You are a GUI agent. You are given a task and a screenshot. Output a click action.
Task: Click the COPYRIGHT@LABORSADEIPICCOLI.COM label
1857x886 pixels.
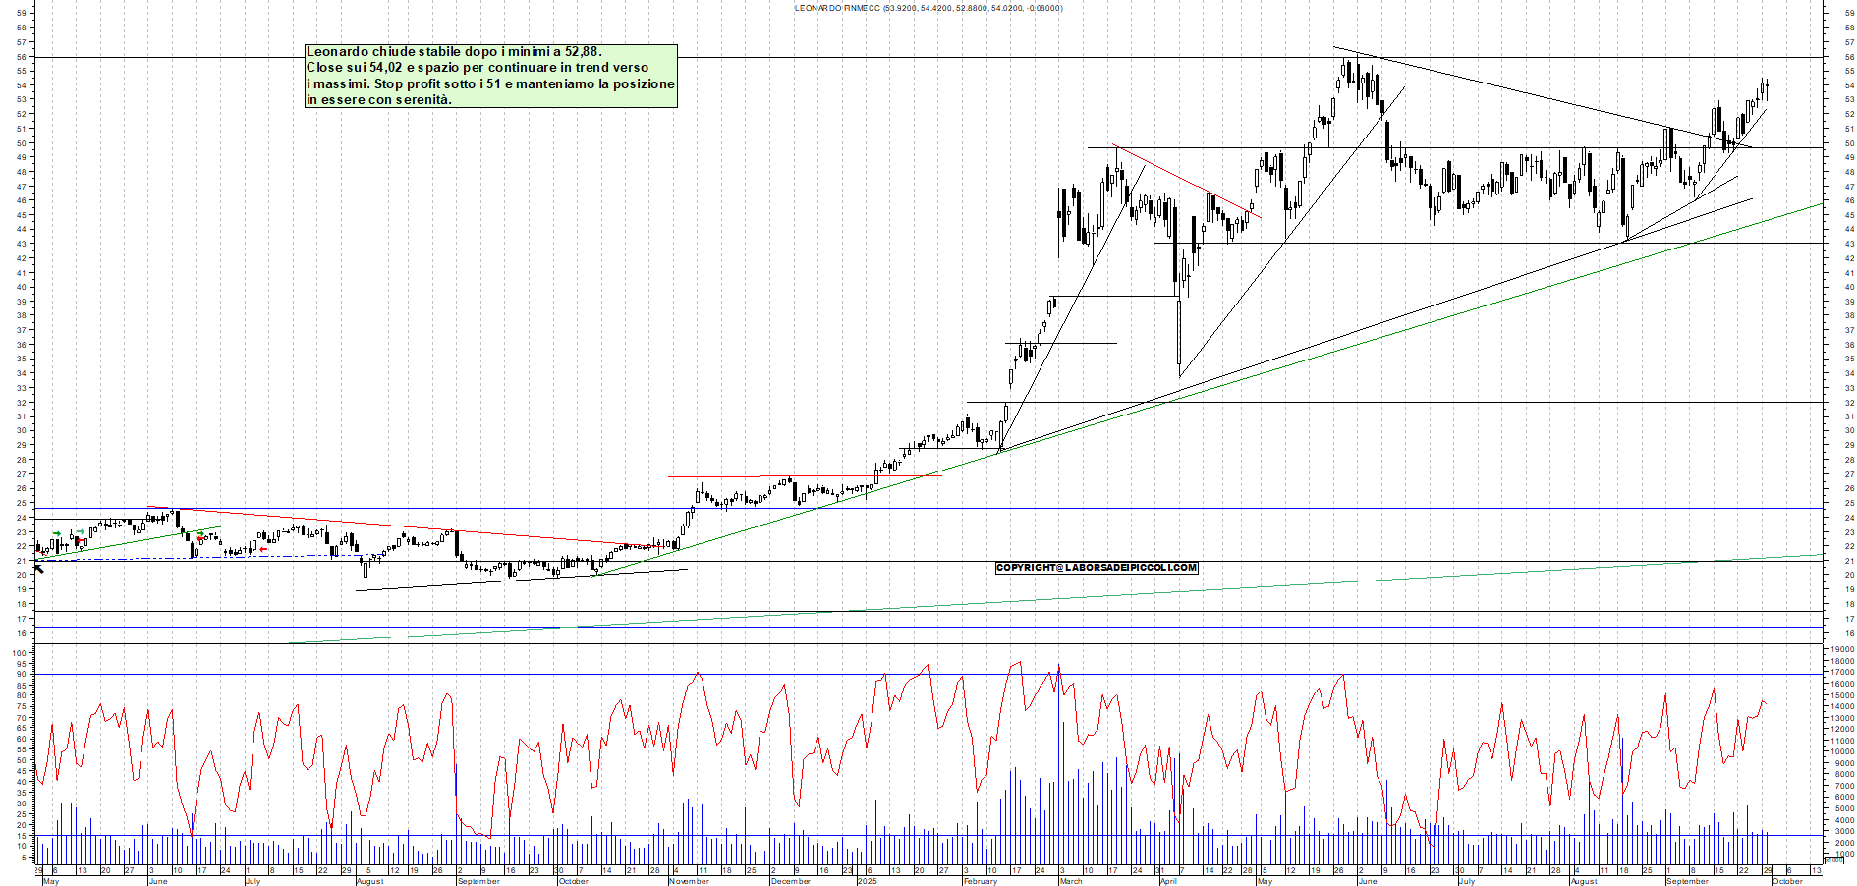pyautogui.click(x=1096, y=568)
